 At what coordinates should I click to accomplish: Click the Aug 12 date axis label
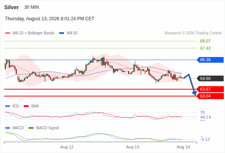(67, 147)
